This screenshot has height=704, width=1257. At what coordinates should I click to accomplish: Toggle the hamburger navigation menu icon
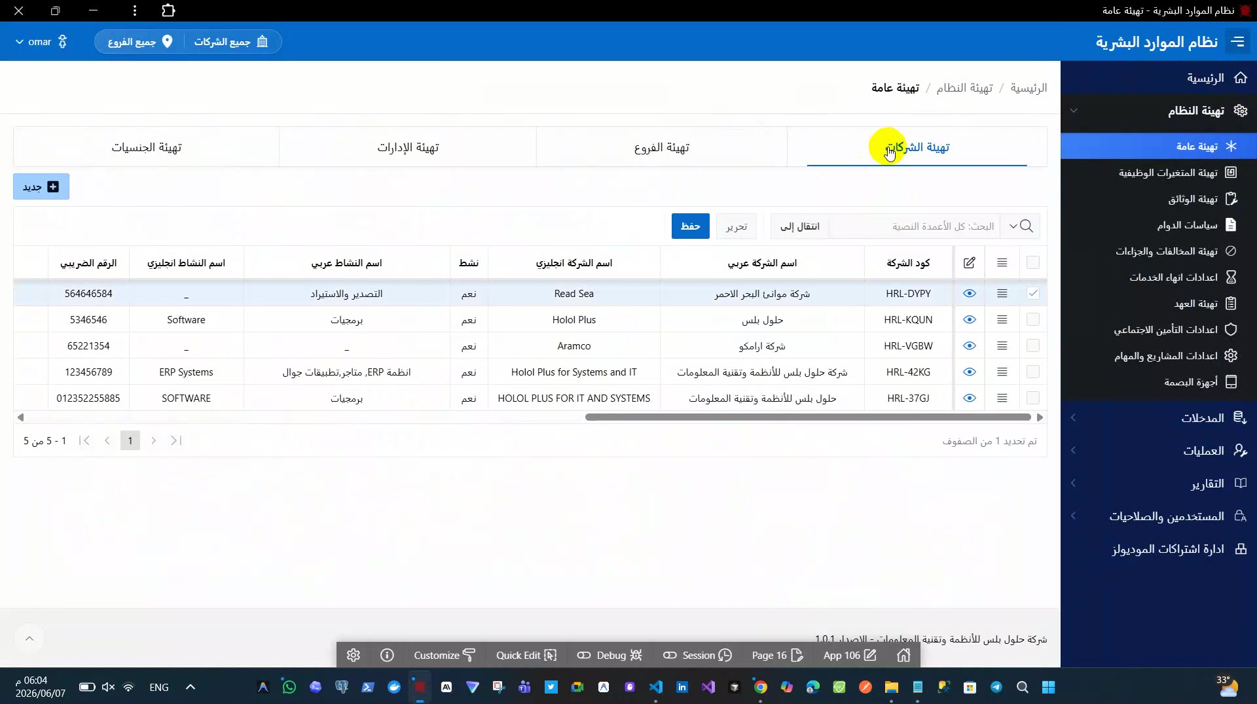(x=1237, y=42)
